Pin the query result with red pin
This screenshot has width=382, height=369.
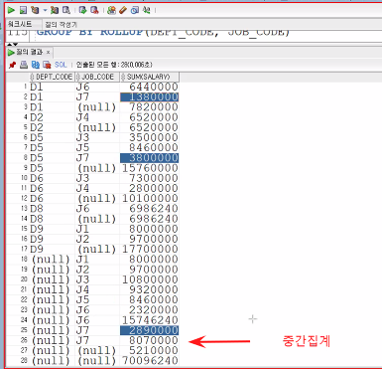click(12, 65)
